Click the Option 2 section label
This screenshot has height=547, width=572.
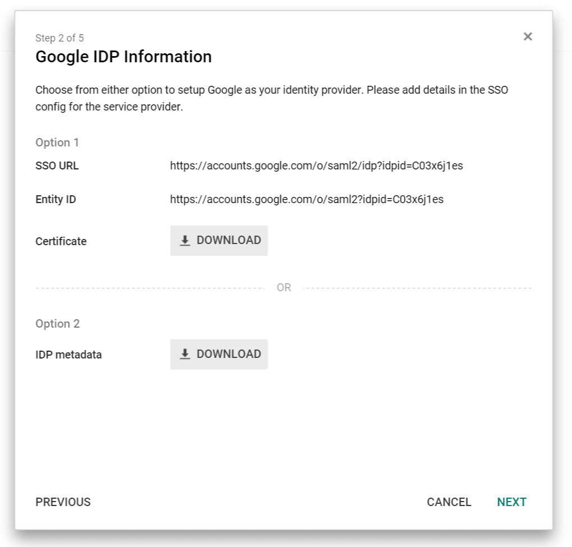point(57,324)
